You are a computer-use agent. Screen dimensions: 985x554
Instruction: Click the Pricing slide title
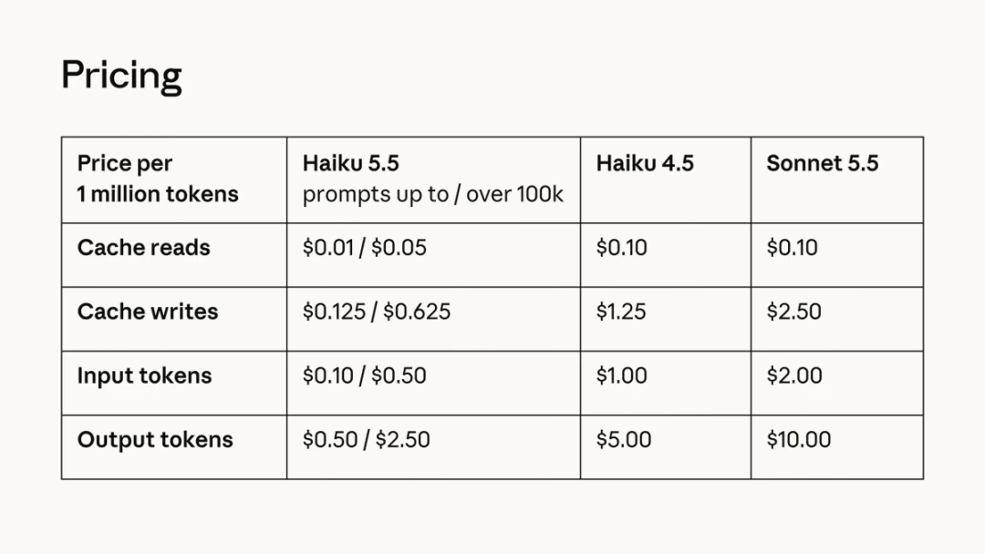click(x=122, y=76)
